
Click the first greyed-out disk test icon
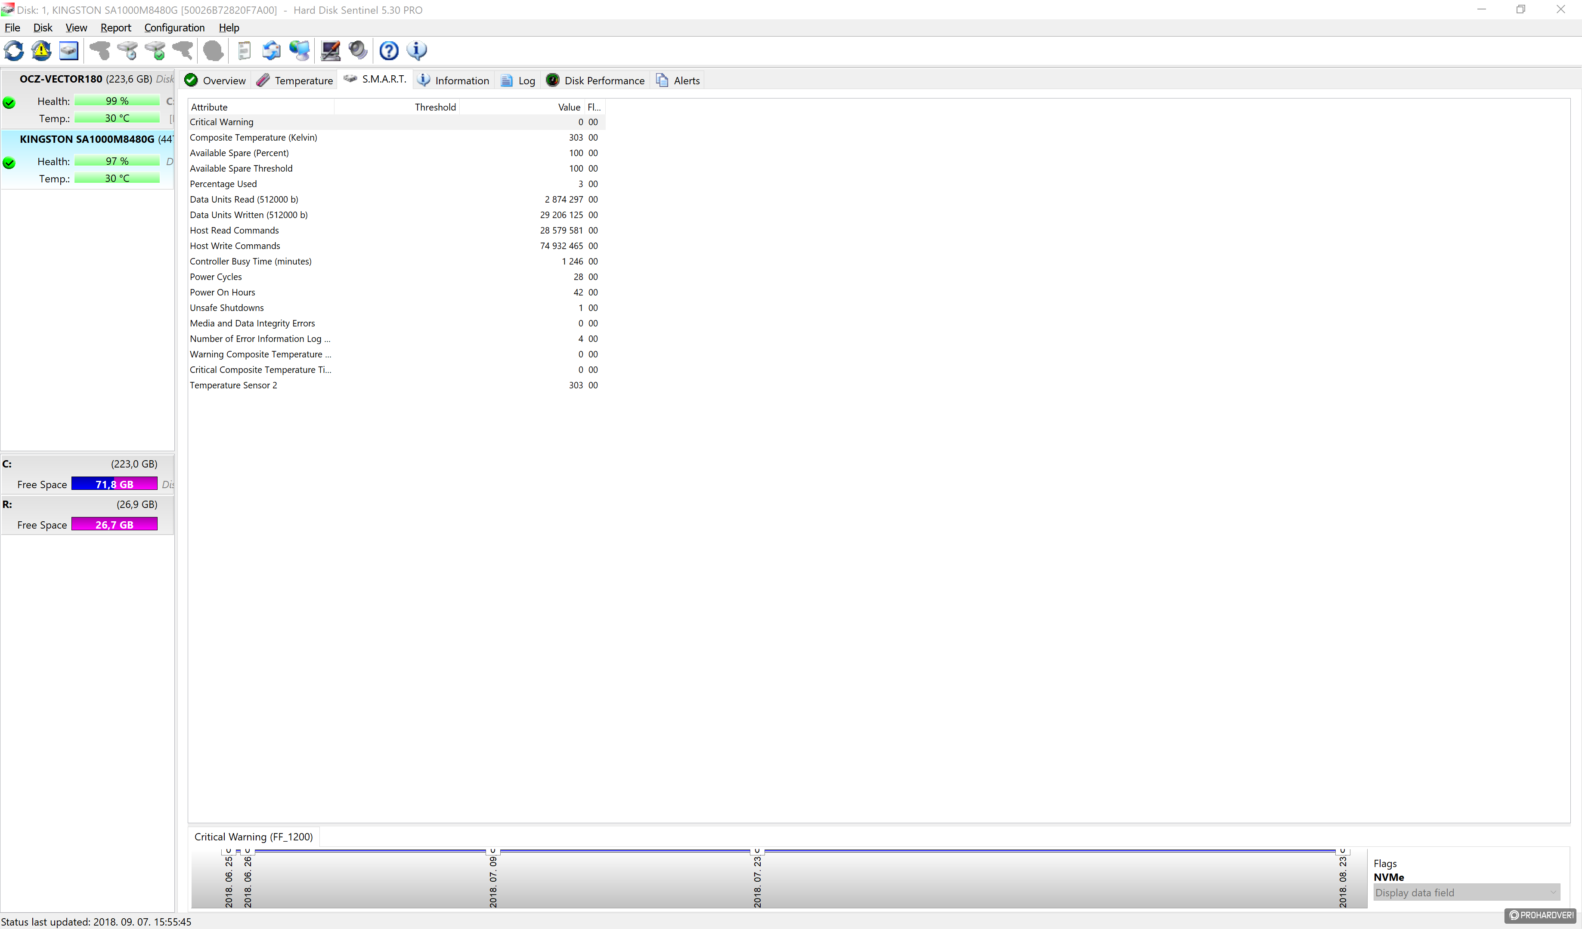100,51
